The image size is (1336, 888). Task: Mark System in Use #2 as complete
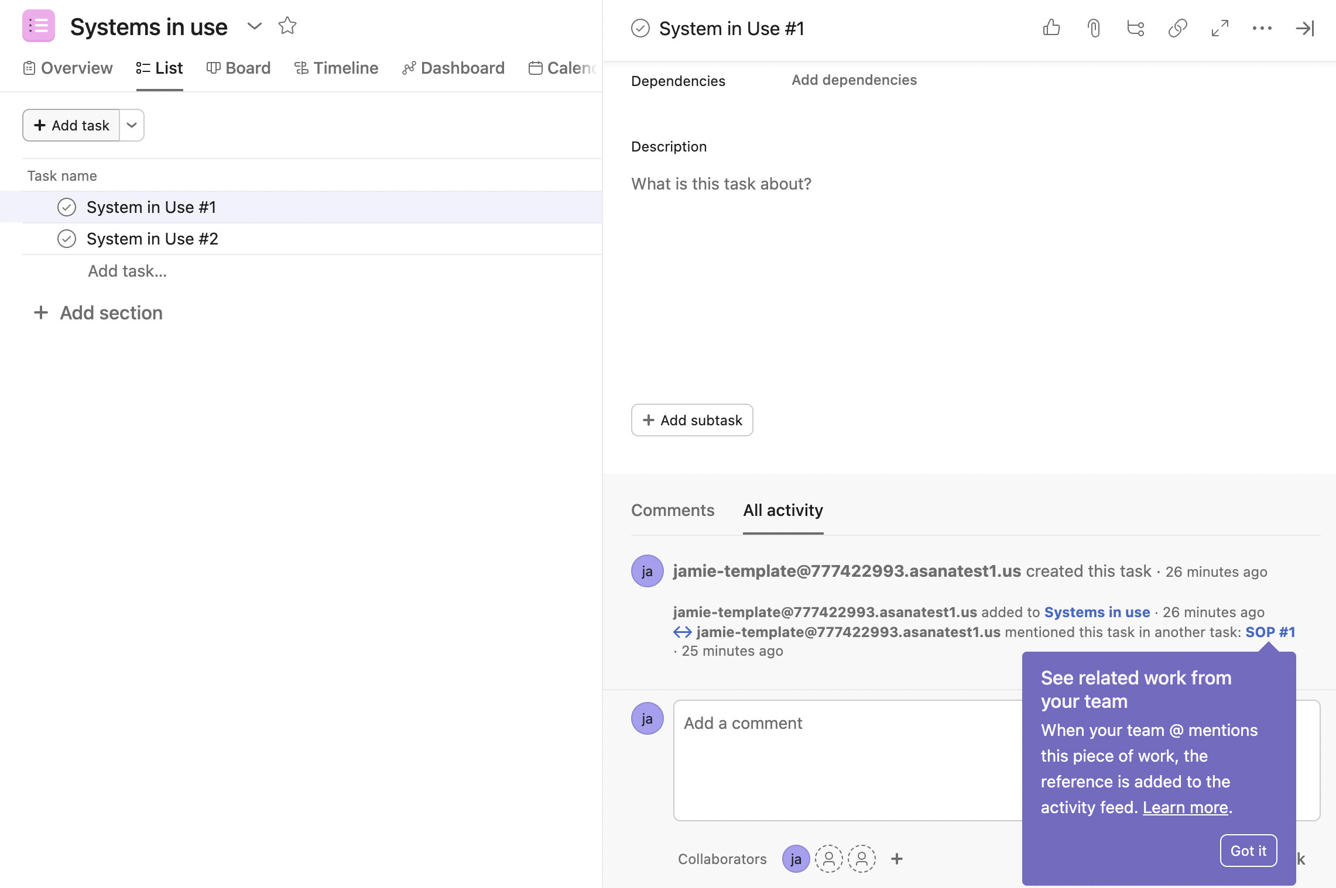67,239
